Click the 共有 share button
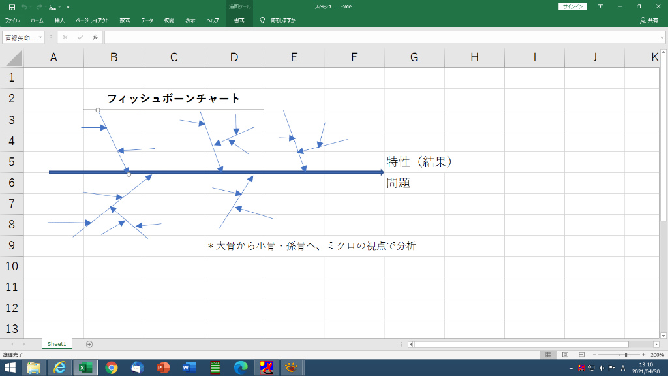 click(x=648, y=20)
